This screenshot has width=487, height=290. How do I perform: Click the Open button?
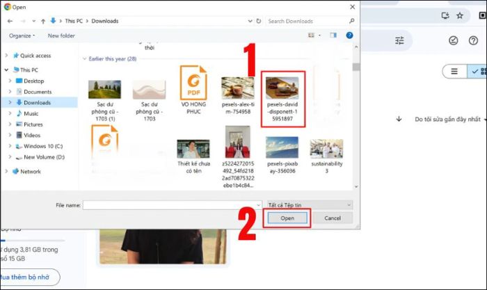(x=287, y=218)
